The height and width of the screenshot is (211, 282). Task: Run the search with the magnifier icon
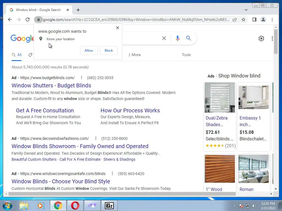coord(188,38)
